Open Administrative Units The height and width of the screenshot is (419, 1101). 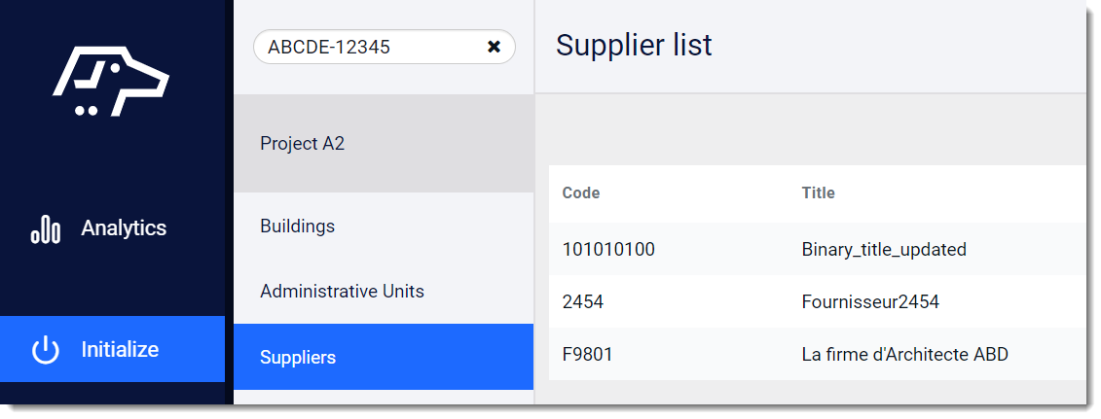coord(384,292)
